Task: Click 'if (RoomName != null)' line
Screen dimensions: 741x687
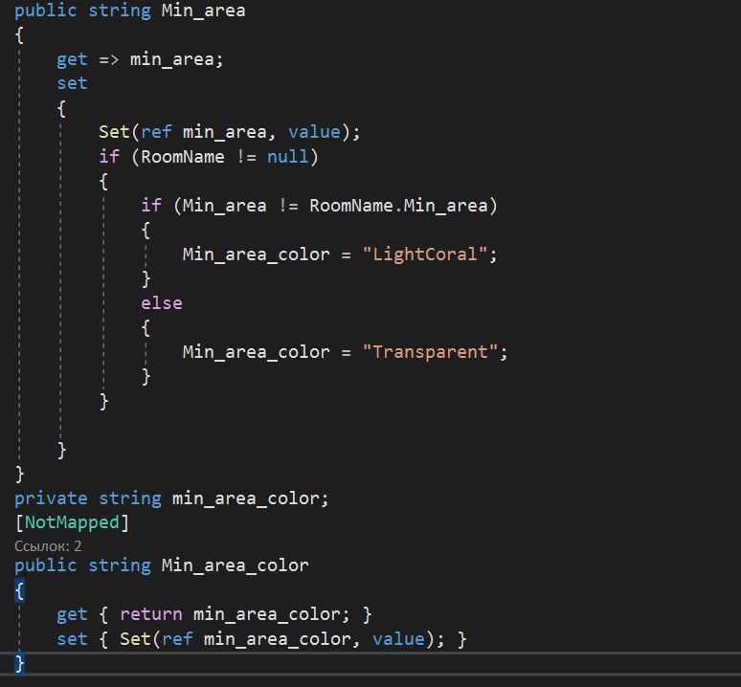Action: (x=209, y=157)
